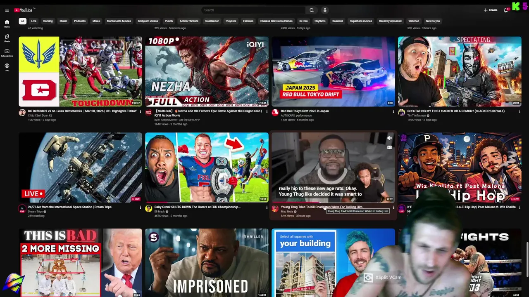
Task: Select the Music filter chip
Action: tap(63, 21)
